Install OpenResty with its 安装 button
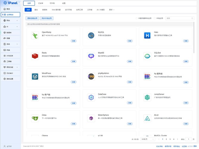Viewport: 199px width, 149px height. (74, 41)
